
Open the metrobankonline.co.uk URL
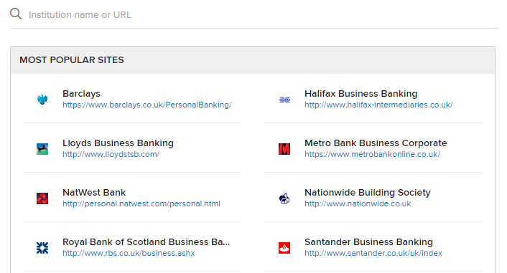372,154
